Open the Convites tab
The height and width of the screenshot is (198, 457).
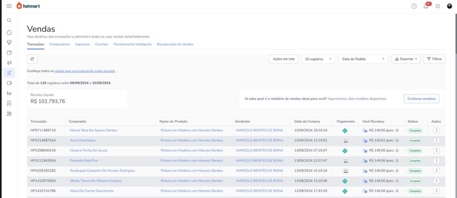coord(102,44)
